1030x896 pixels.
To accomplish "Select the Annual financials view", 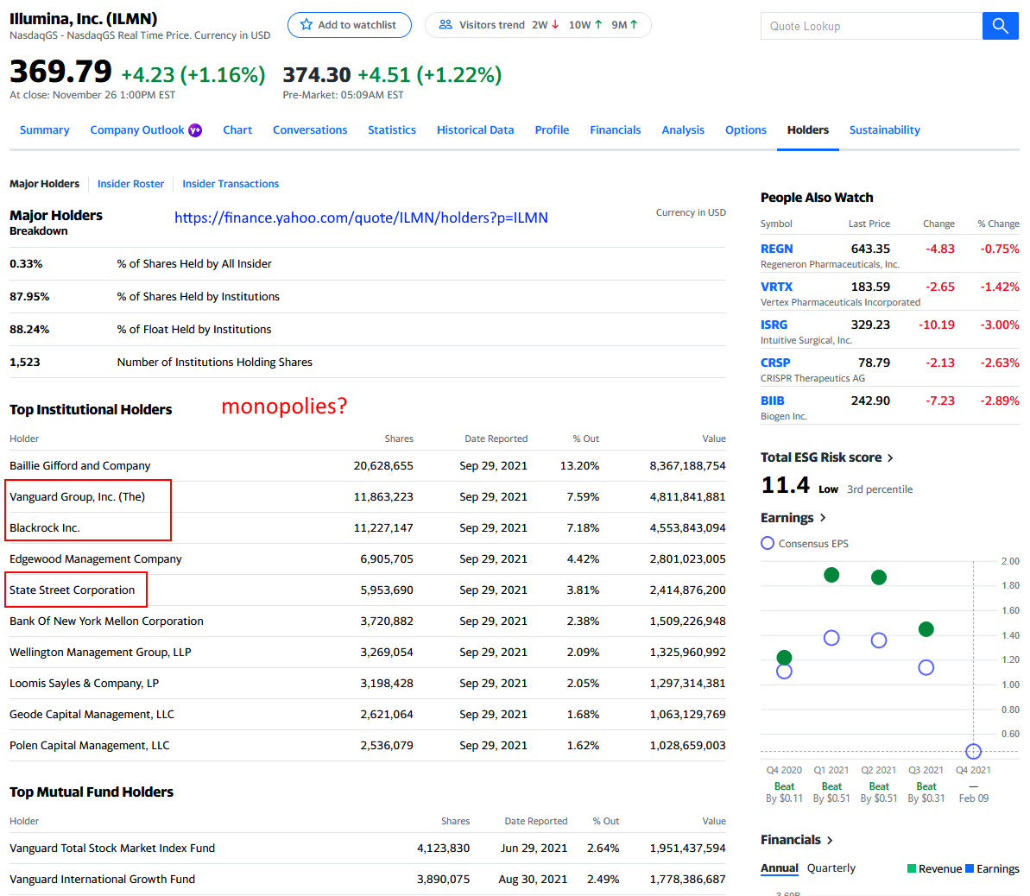I will click(x=779, y=868).
